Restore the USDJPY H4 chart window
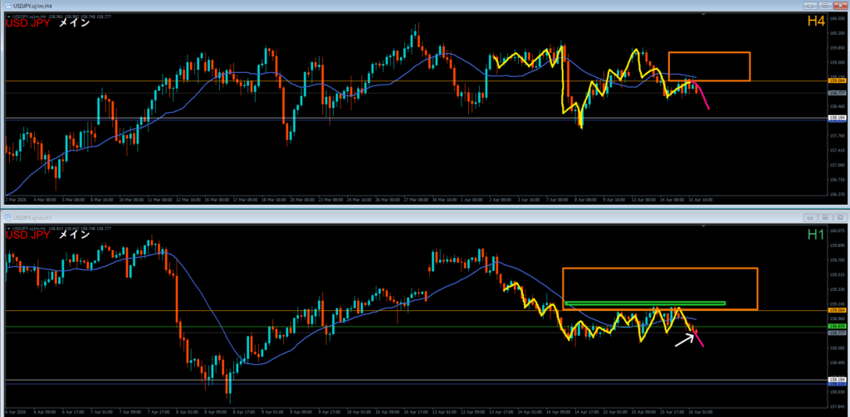 pos(825,5)
